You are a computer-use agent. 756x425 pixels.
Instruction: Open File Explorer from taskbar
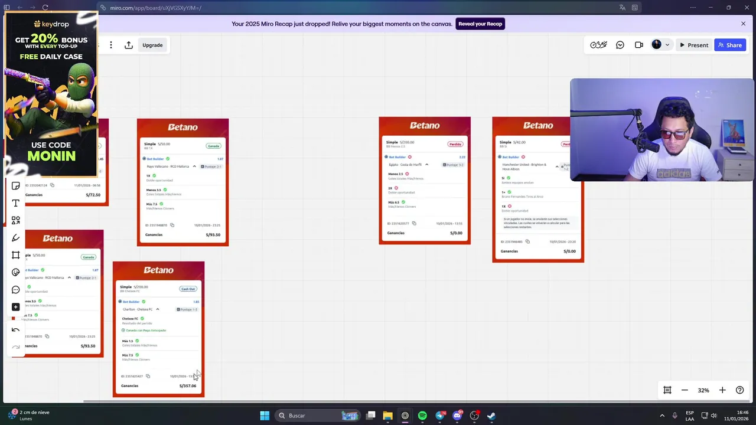point(387,416)
